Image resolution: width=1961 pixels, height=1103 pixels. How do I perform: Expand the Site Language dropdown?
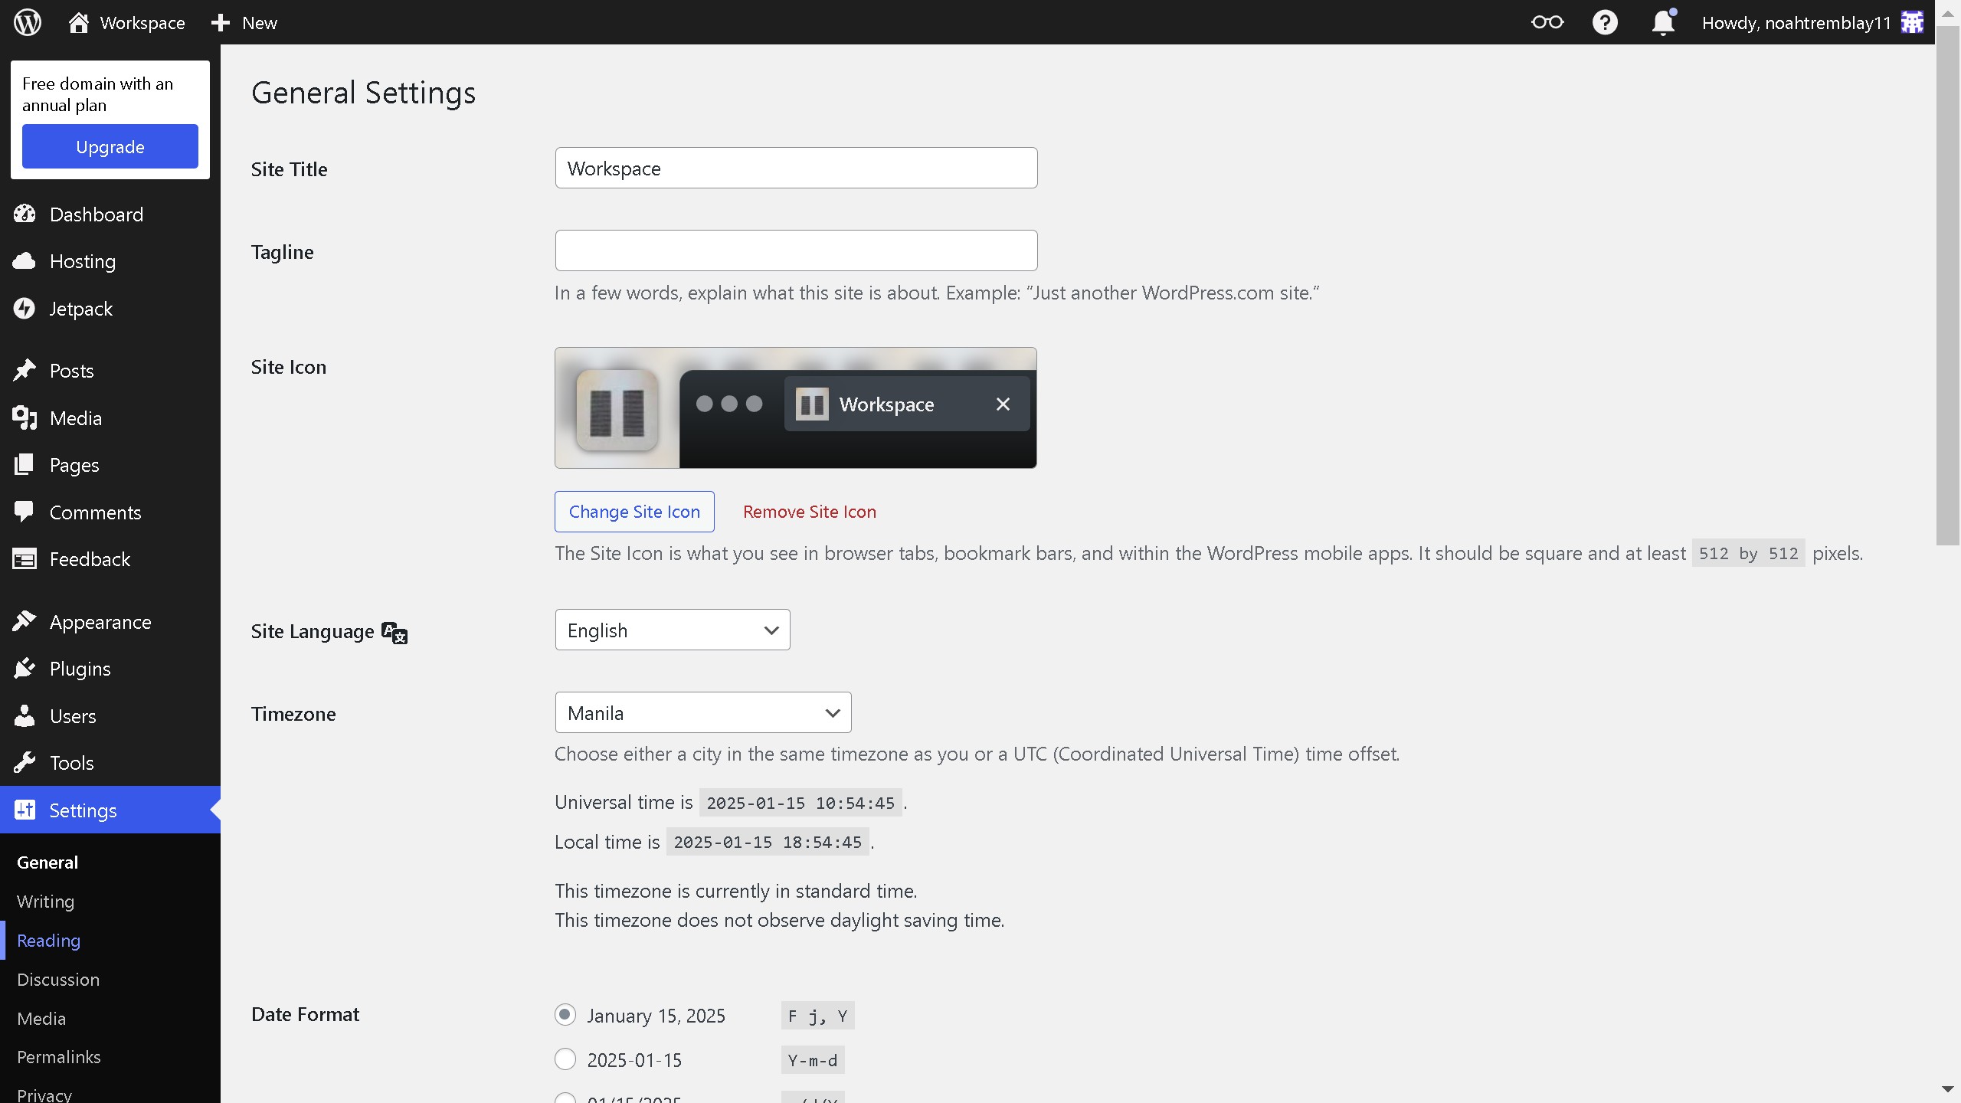[x=672, y=630]
